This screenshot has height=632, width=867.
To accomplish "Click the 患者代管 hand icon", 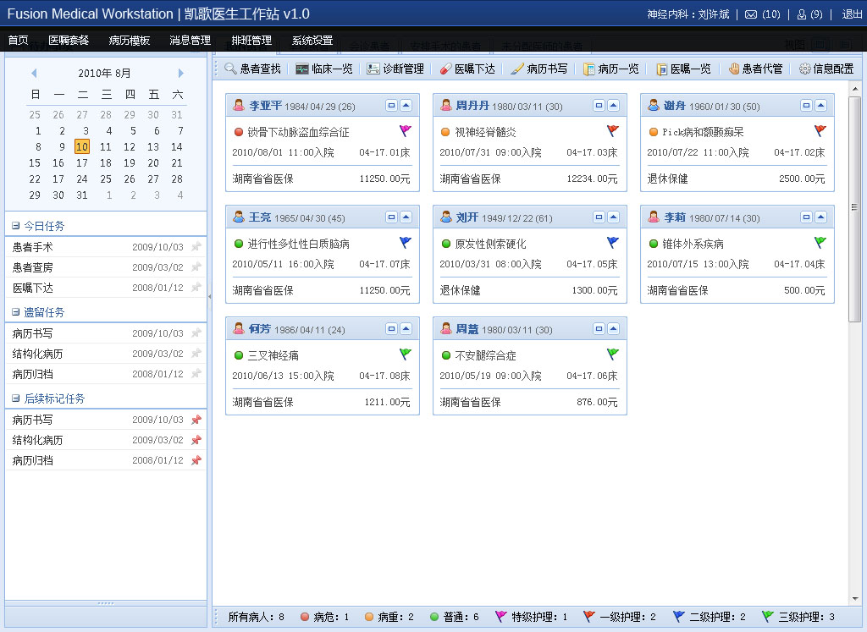I will (x=755, y=69).
